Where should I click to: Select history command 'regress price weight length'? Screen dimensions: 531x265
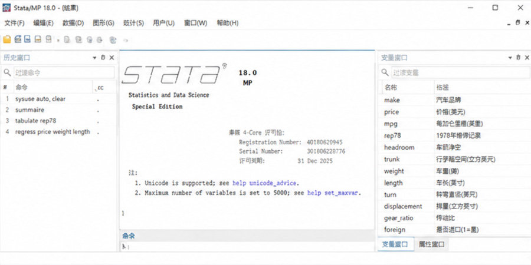58,132
